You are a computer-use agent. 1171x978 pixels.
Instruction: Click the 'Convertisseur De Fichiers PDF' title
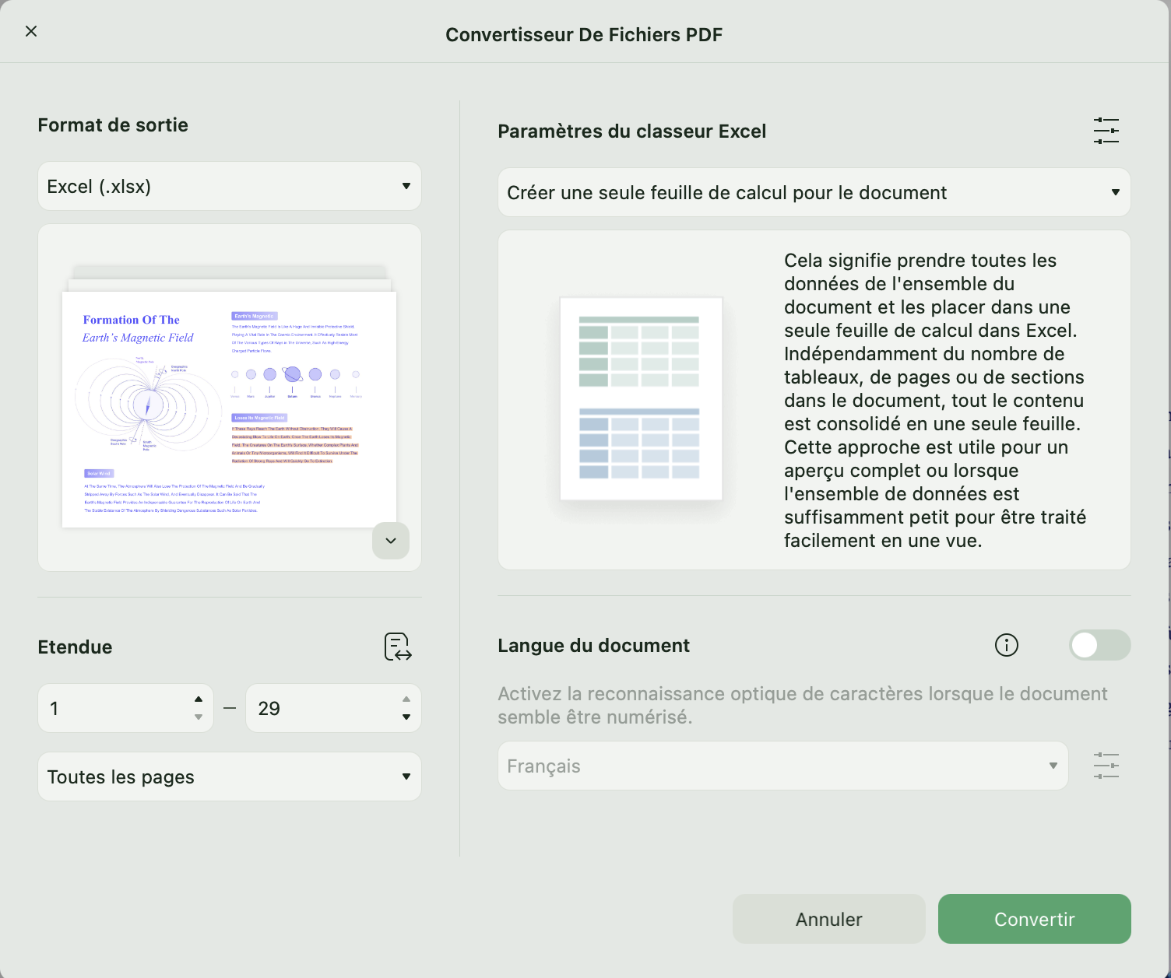point(584,35)
